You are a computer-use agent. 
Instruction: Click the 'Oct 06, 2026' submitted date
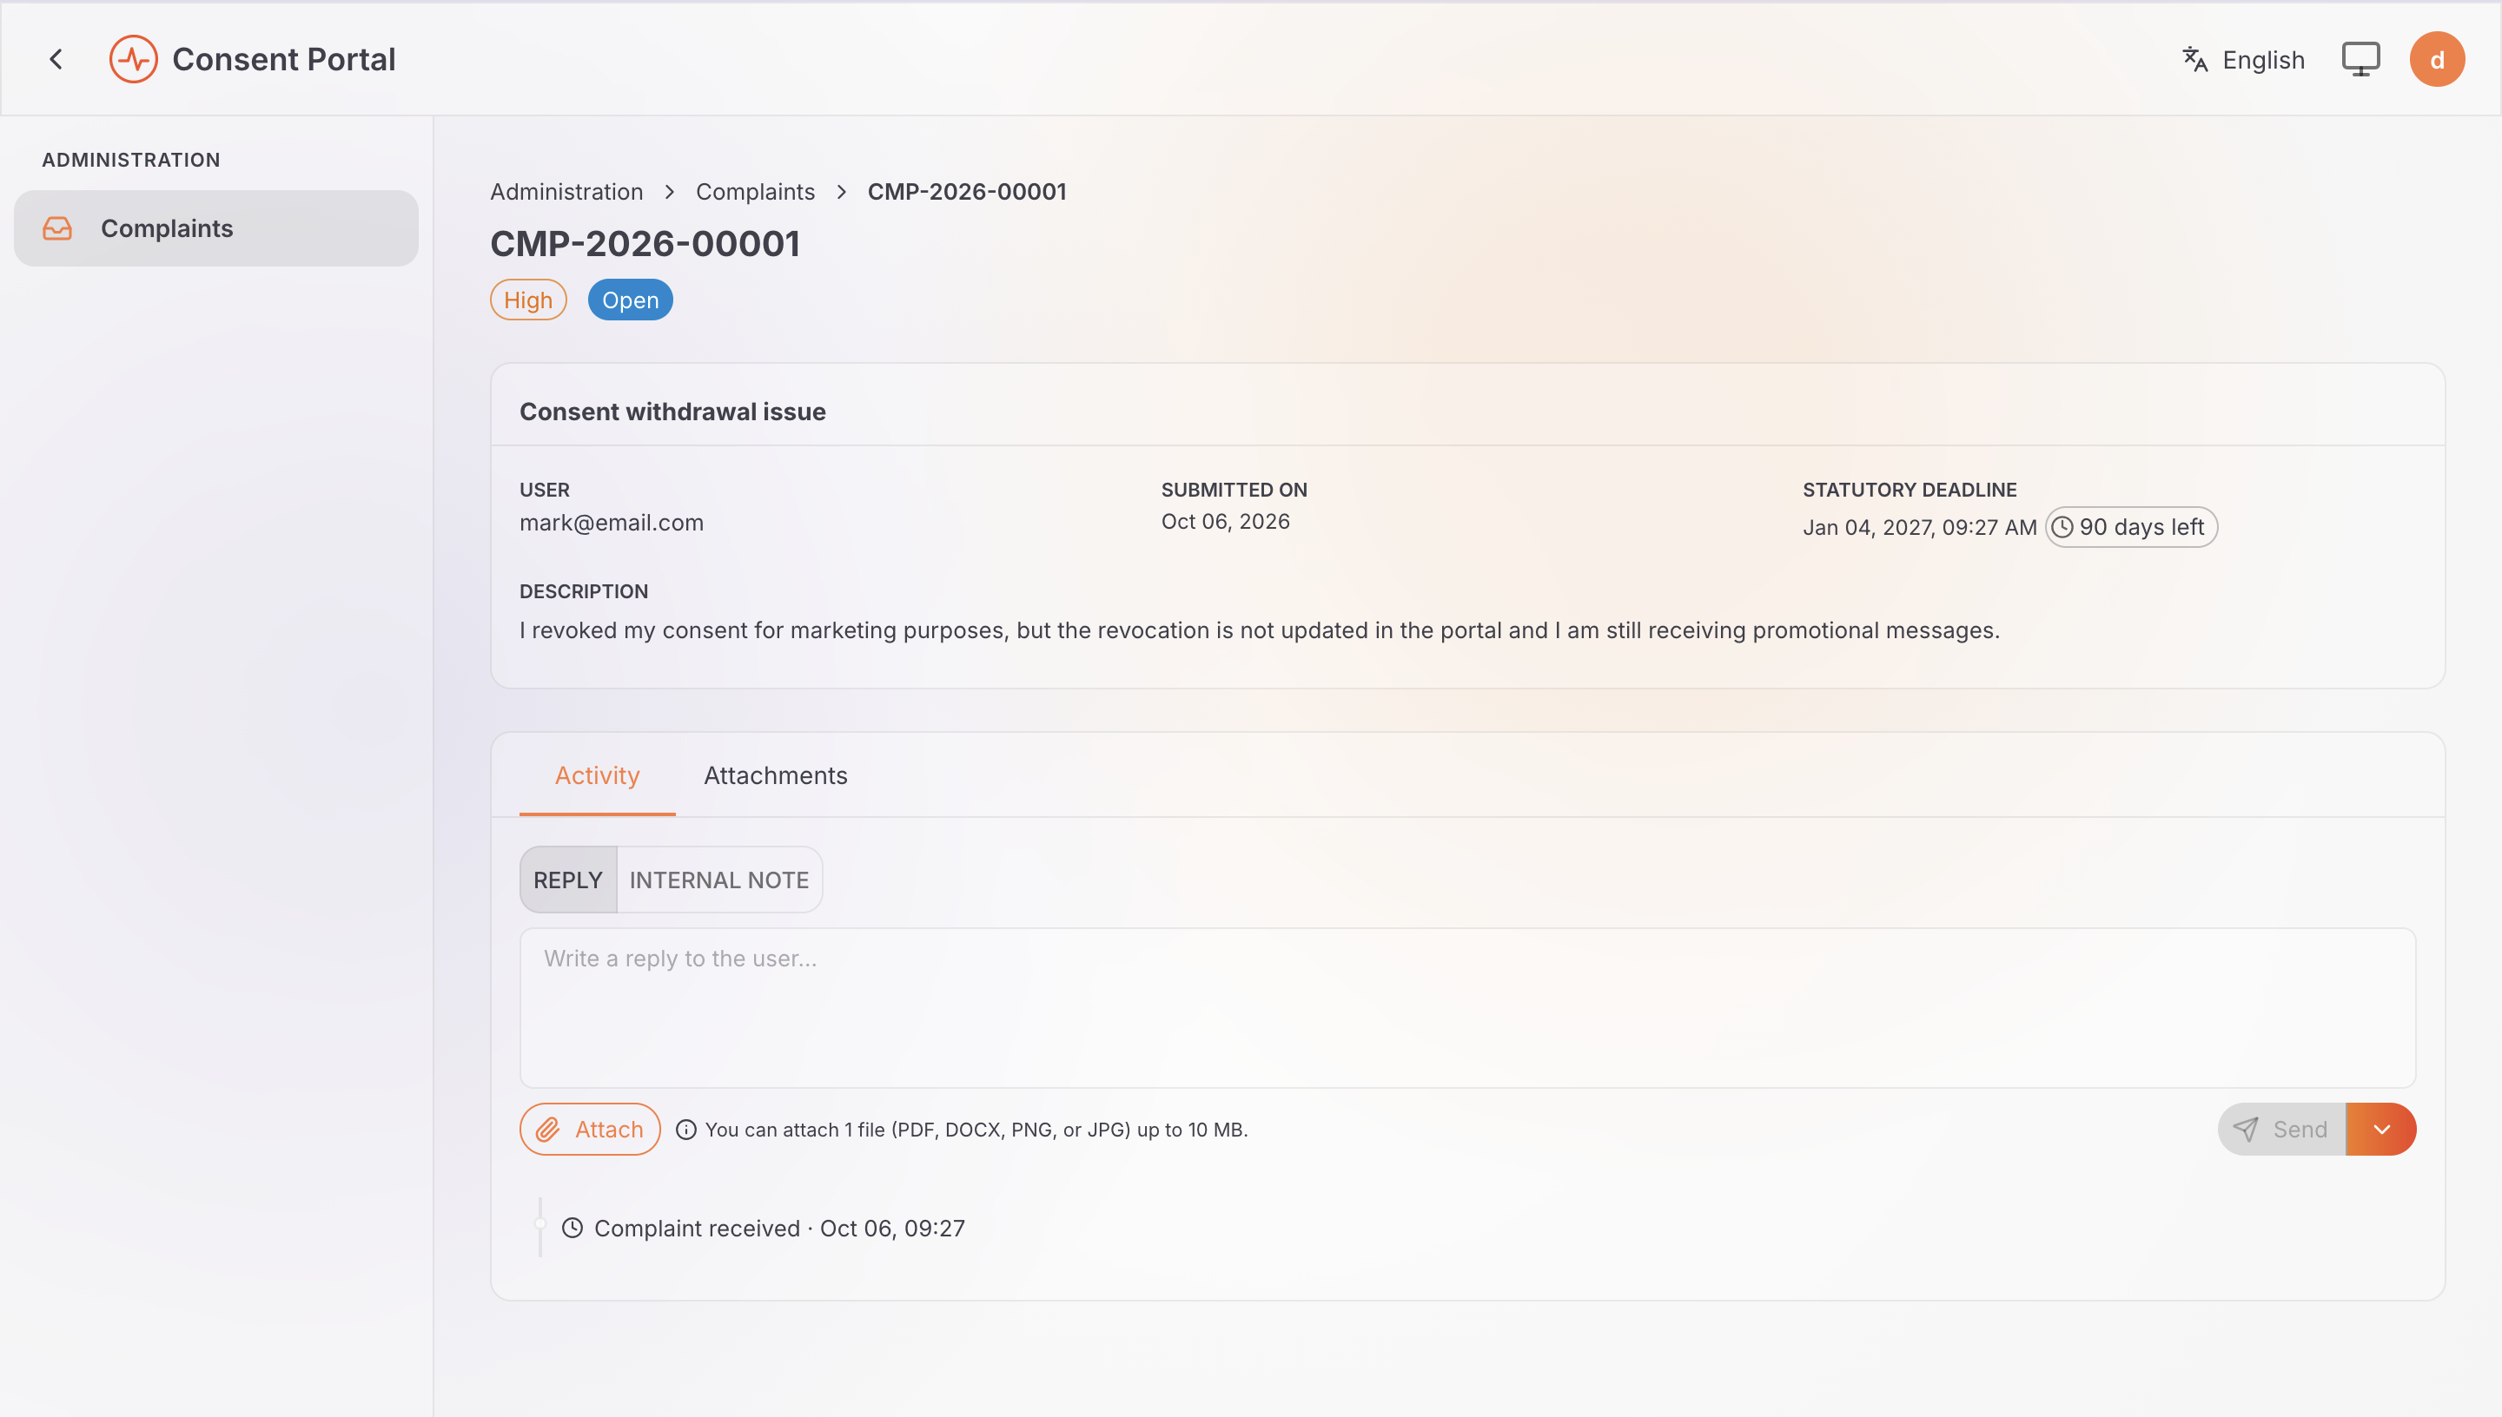pyautogui.click(x=1225, y=522)
